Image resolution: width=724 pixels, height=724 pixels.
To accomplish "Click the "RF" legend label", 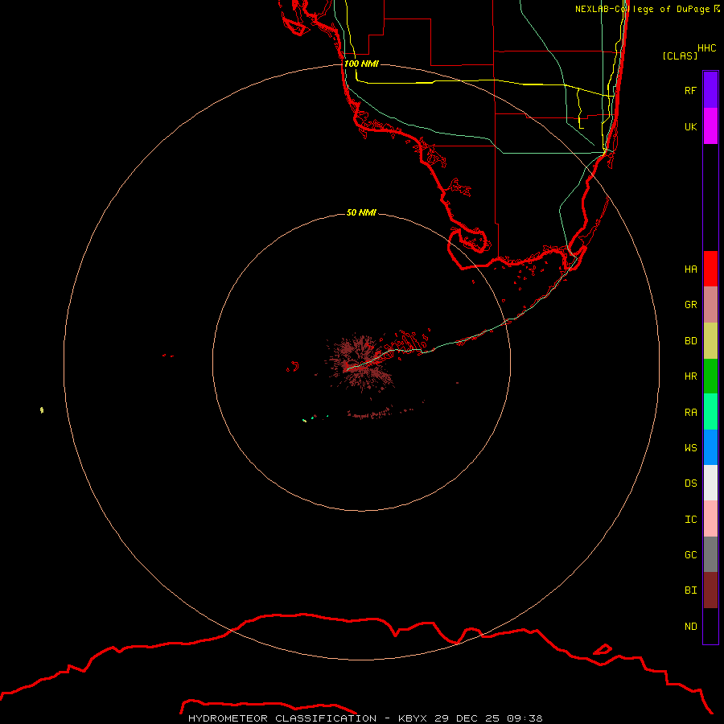I will pyautogui.click(x=690, y=90).
